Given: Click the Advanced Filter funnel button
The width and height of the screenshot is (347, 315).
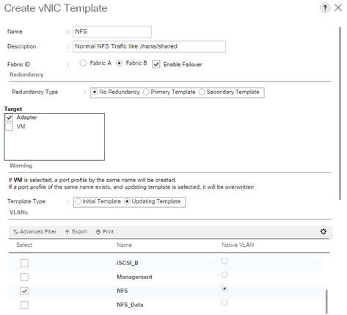Looking at the screenshot, I should pos(34,232).
